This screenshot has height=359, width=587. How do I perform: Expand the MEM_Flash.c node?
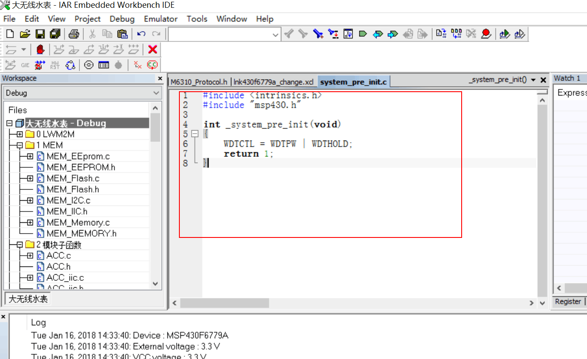click(x=30, y=178)
